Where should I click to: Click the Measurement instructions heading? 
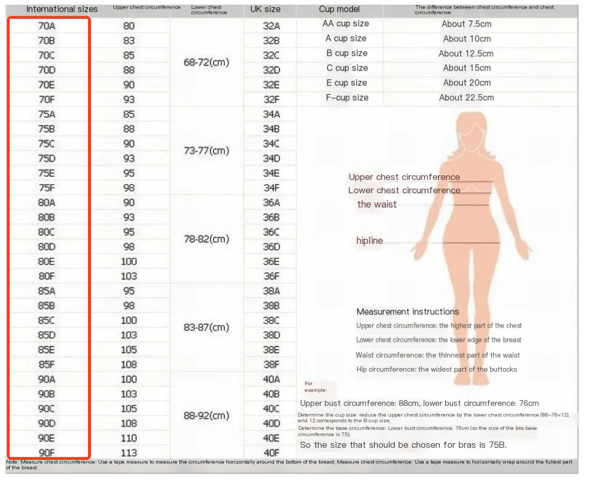(x=407, y=312)
